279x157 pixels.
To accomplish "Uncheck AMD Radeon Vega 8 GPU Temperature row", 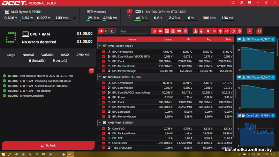I will coord(103,52).
